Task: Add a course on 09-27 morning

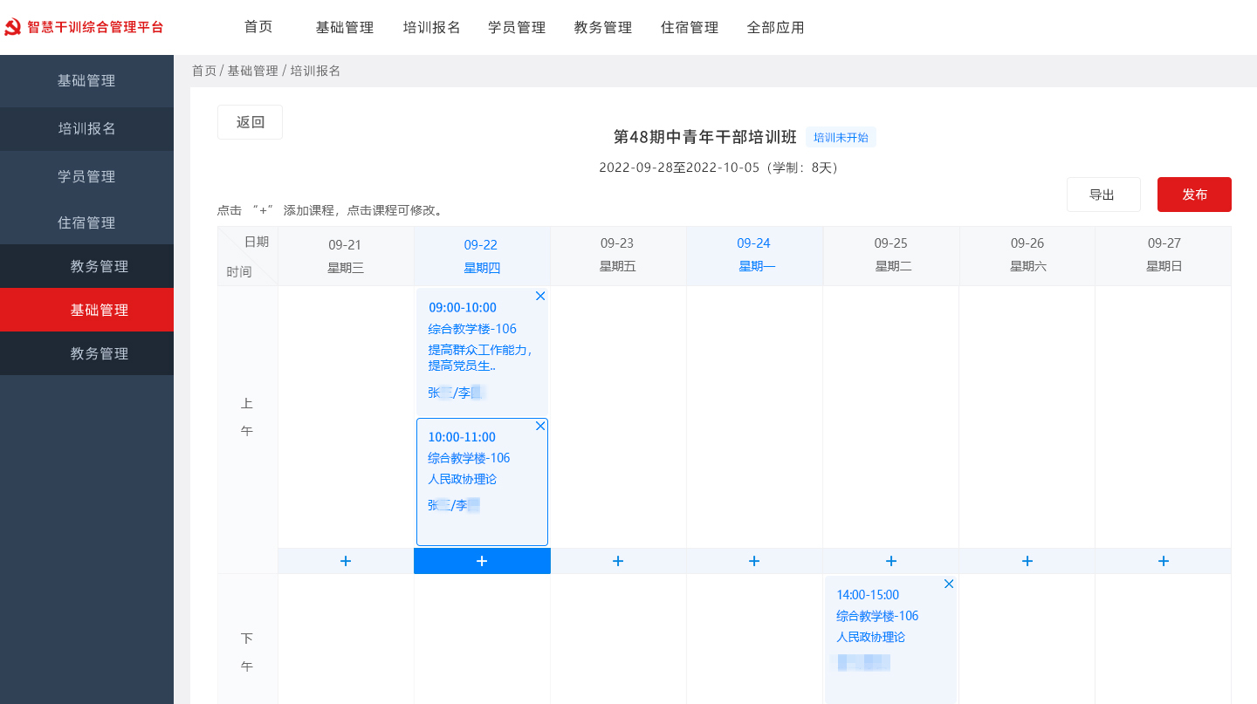Action: [x=1163, y=561]
